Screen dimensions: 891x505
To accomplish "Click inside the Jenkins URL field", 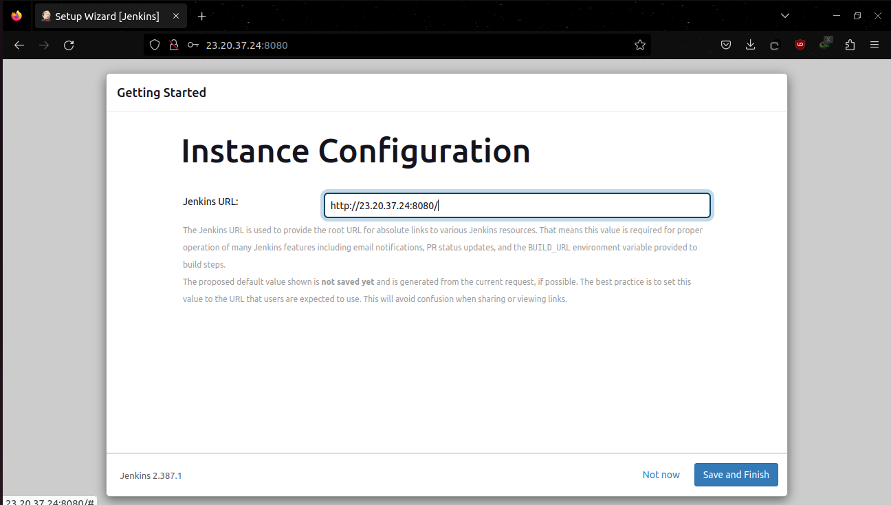I will 517,206.
